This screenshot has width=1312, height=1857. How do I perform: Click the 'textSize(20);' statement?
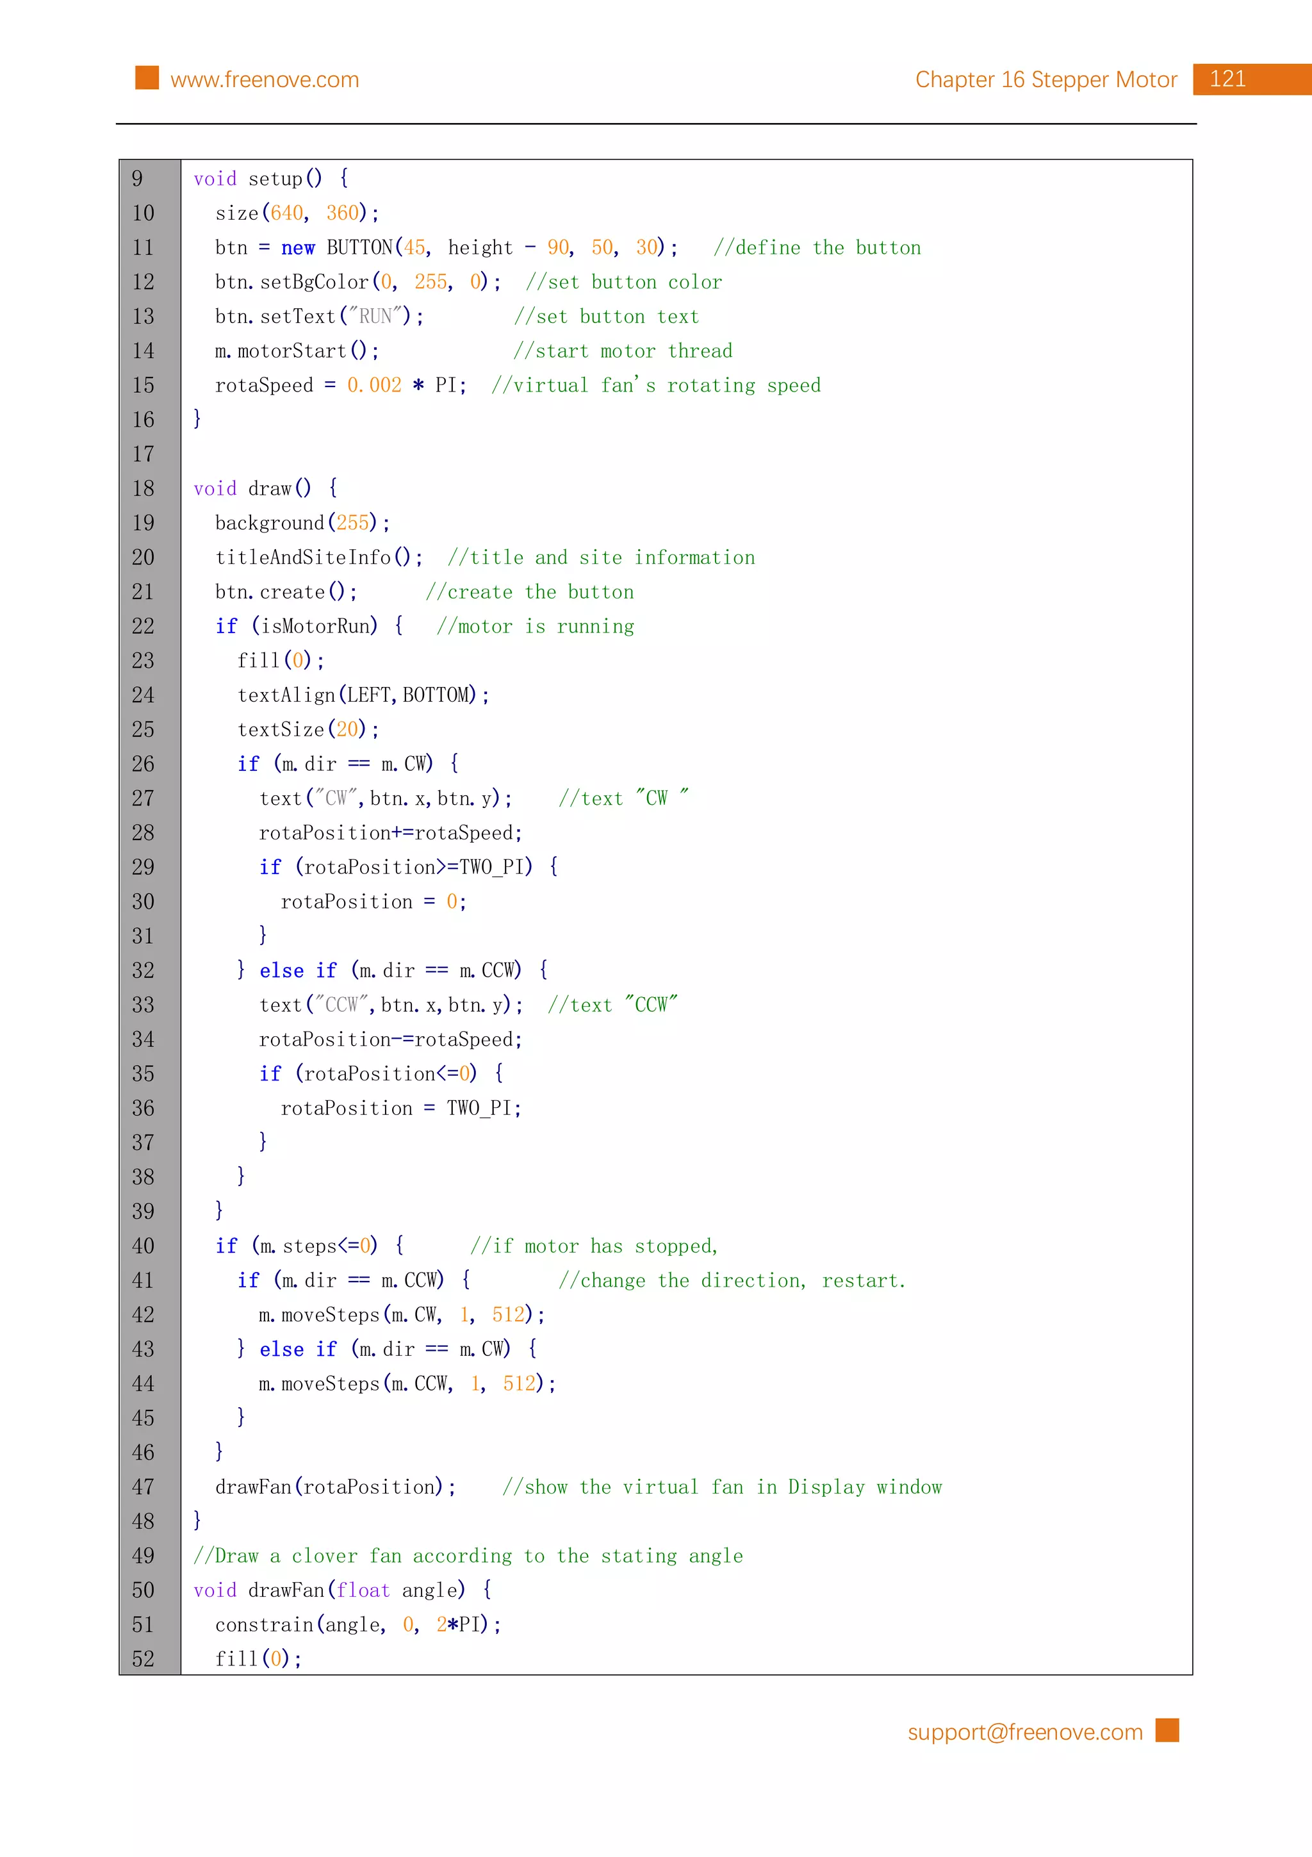[308, 729]
